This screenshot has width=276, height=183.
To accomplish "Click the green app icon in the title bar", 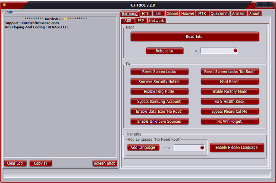I will click(x=4, y=5).
